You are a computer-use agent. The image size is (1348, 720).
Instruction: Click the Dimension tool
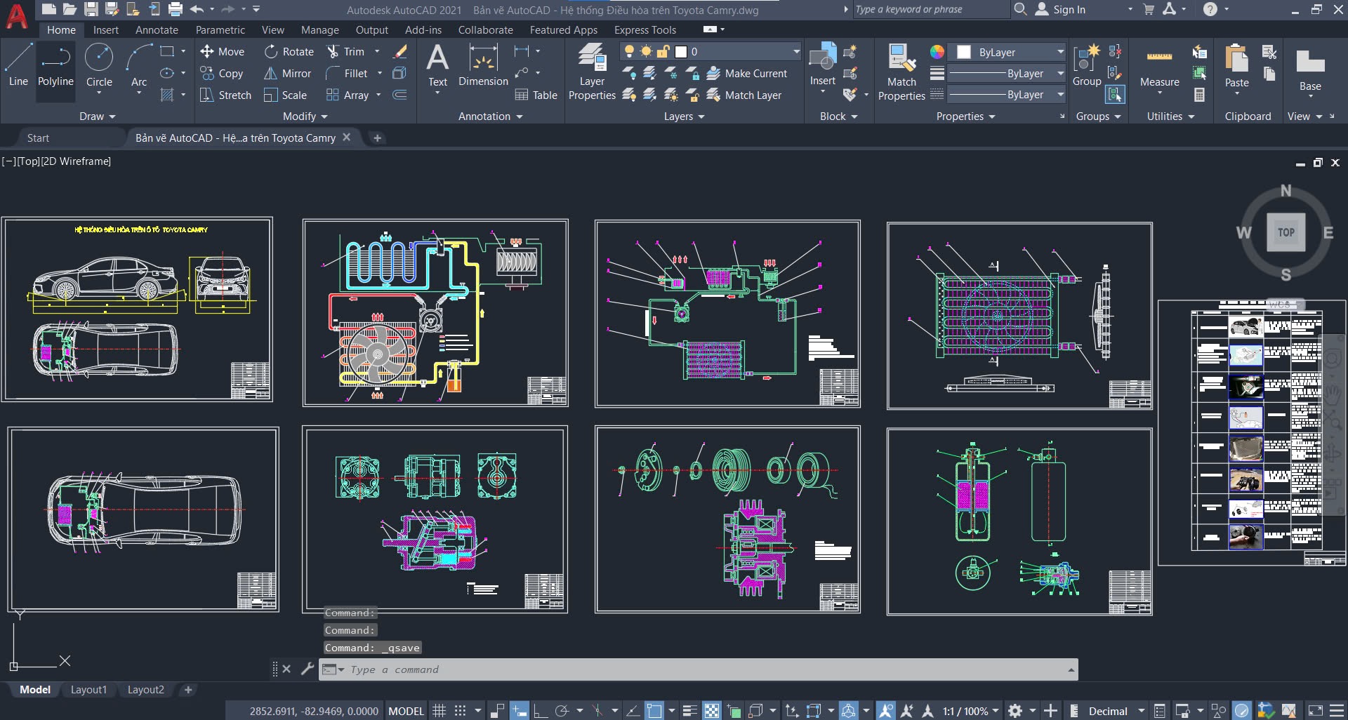click(x=483, y=65)
